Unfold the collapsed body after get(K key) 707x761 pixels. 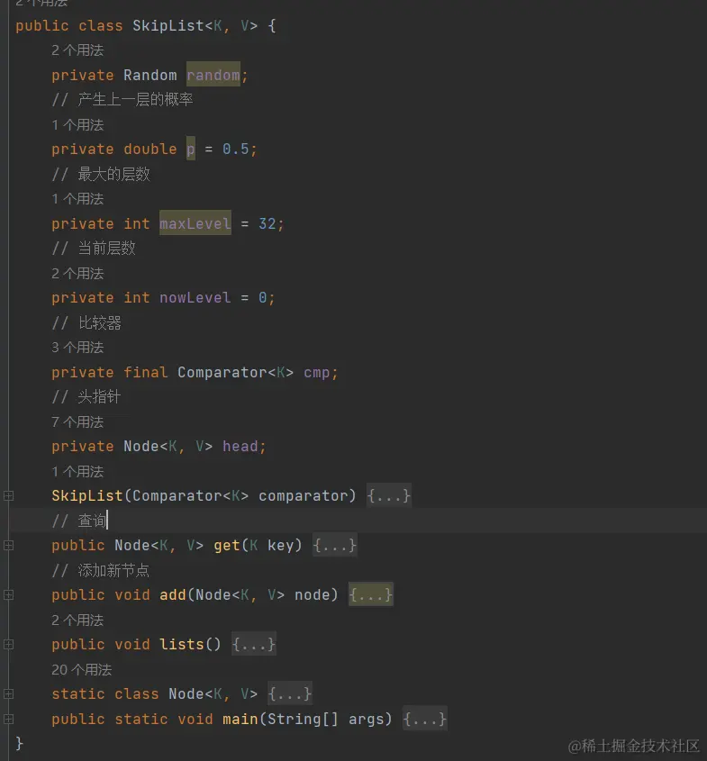335,546
